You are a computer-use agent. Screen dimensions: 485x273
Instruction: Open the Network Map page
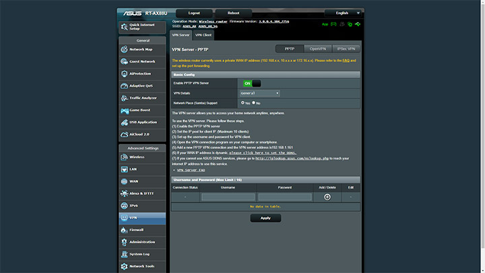coord(142,49)
